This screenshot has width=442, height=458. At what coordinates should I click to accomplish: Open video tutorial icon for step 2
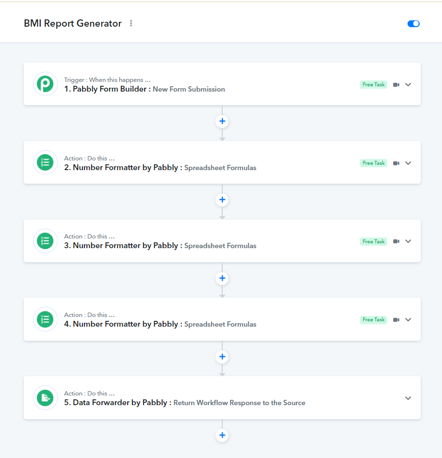pos(396,163)
